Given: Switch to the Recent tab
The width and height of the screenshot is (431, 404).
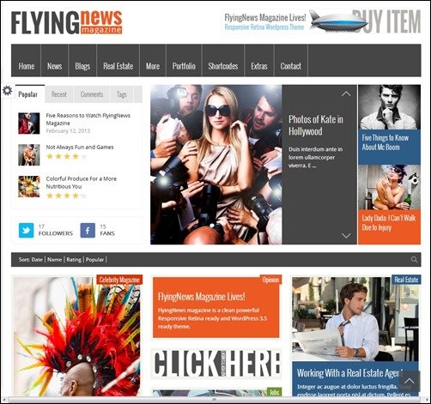Looking at the screenshot, I should pos(59,94).
